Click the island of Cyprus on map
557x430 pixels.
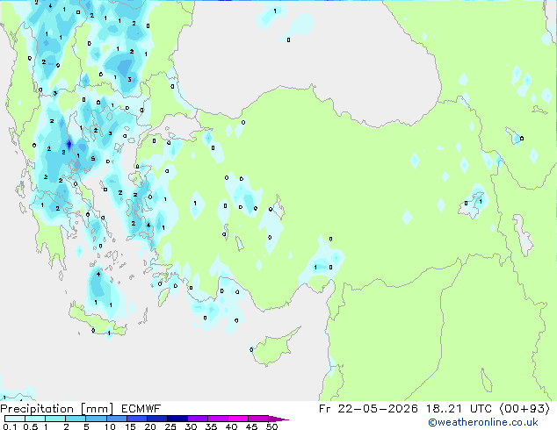273,348
